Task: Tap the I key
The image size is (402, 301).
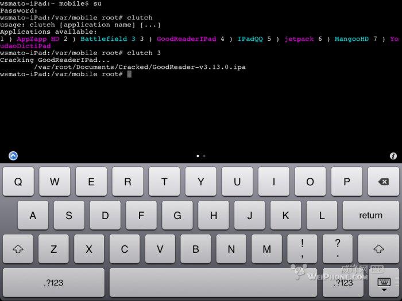Action: point(274,182)
